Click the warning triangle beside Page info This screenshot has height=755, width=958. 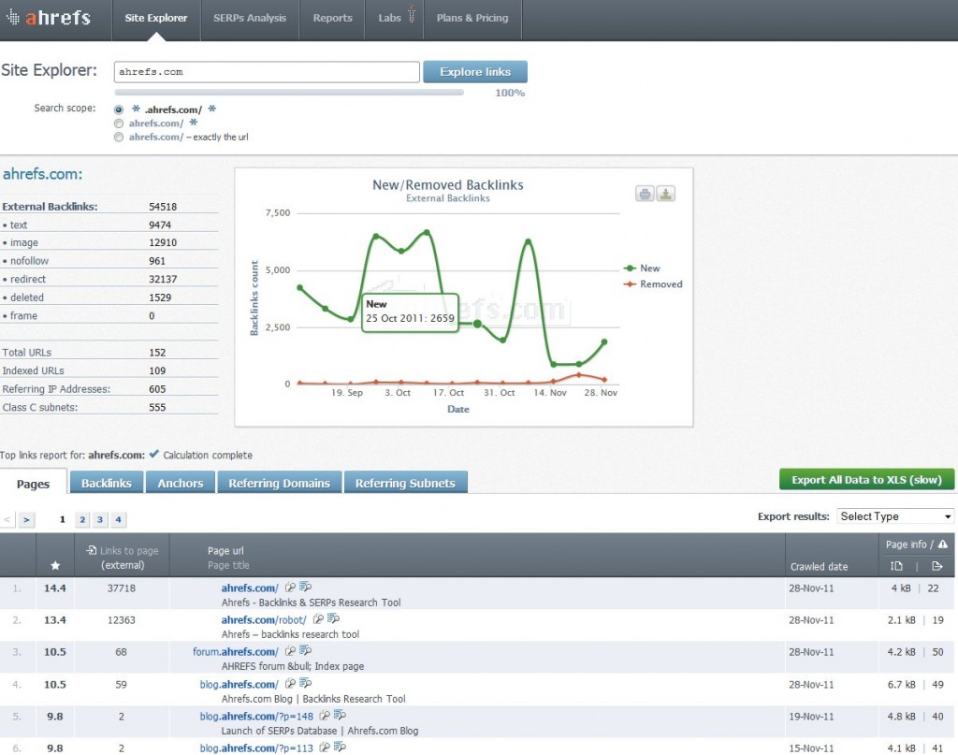point(943,544)
